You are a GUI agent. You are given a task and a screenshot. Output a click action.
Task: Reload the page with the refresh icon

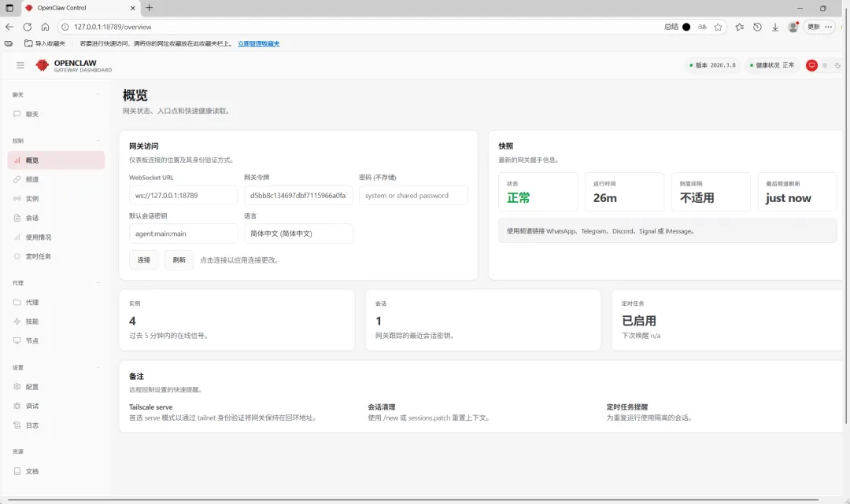[27, 27]
